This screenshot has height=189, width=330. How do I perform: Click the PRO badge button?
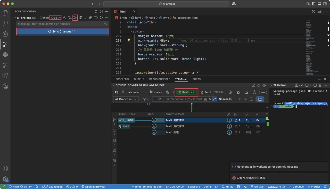click(x=263, y=93)
